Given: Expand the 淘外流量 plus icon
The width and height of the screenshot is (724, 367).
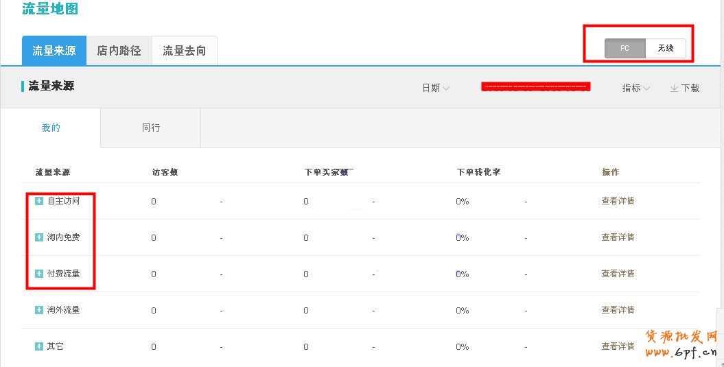Looking at the screenshot, I should [39, 310].
